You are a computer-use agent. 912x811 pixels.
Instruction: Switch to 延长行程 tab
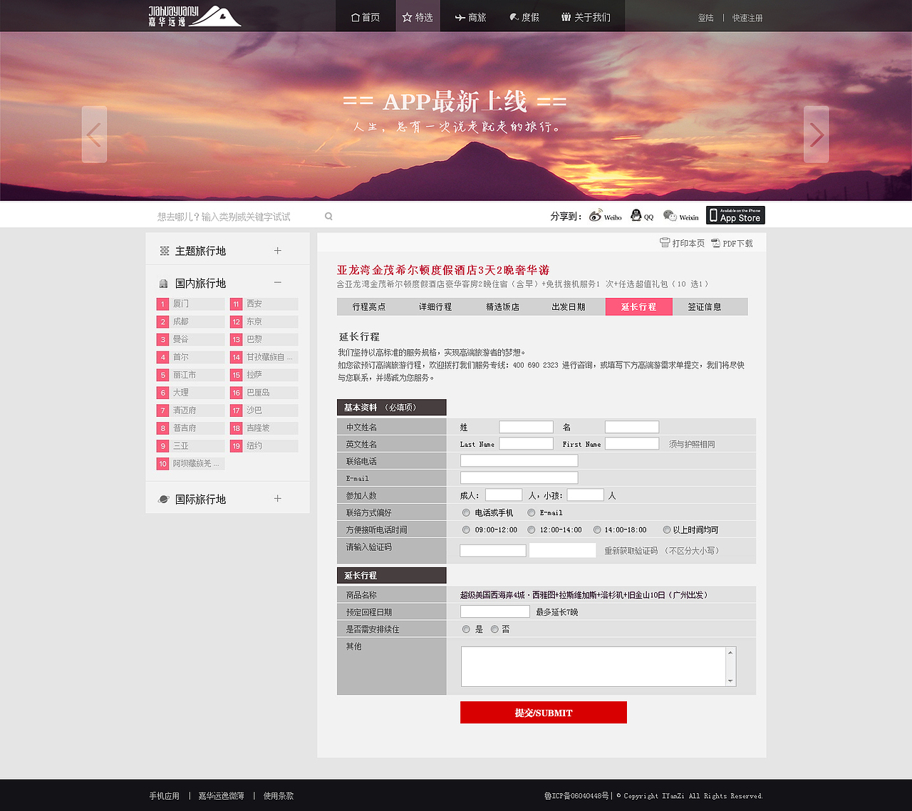[639, 306]
